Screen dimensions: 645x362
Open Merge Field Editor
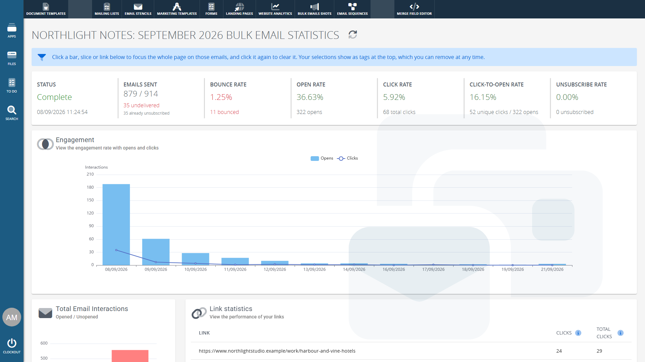click(414, 9)
